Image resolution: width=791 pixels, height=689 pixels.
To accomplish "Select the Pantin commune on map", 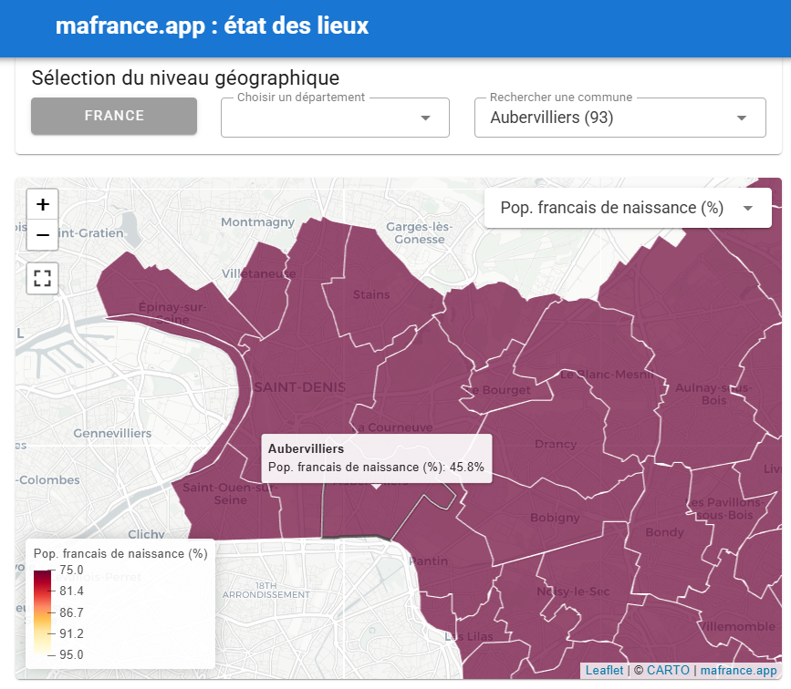I will click(x=429, y=561).
